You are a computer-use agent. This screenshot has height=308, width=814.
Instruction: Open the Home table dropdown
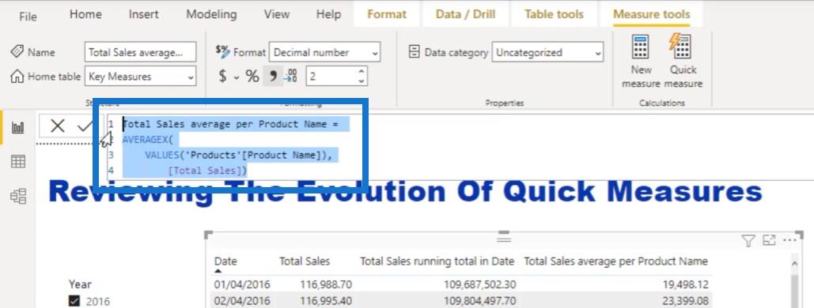tap(140, 77)
